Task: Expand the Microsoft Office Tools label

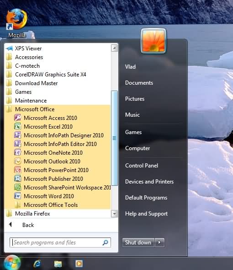Action: [x=51, y=205]
